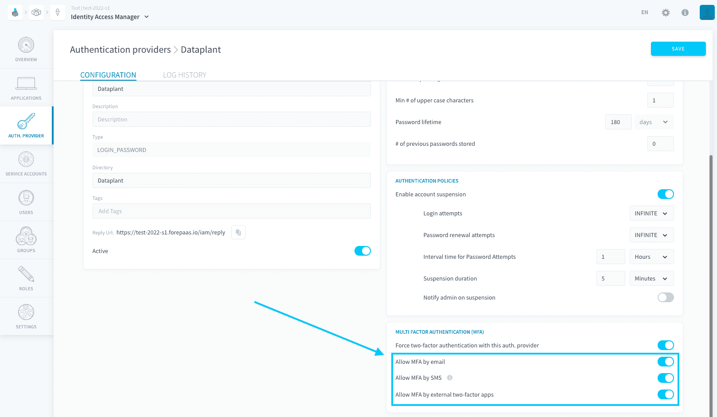Click the Directory Dataplant field
Image resolution: width=717 pixels, height=417 pixels.
coord(231,180)
